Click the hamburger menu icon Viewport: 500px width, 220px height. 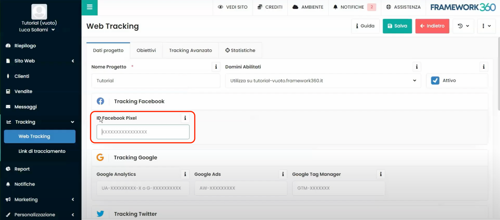[90, 7]
